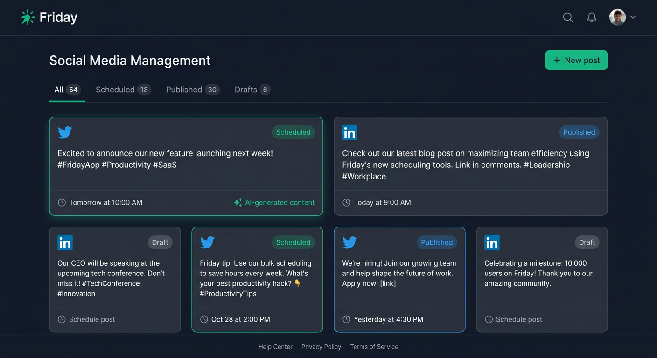This screenshot has height=358, width=657.
Task: Expand the profile menu chevron
Action: [x=633, y=17]
